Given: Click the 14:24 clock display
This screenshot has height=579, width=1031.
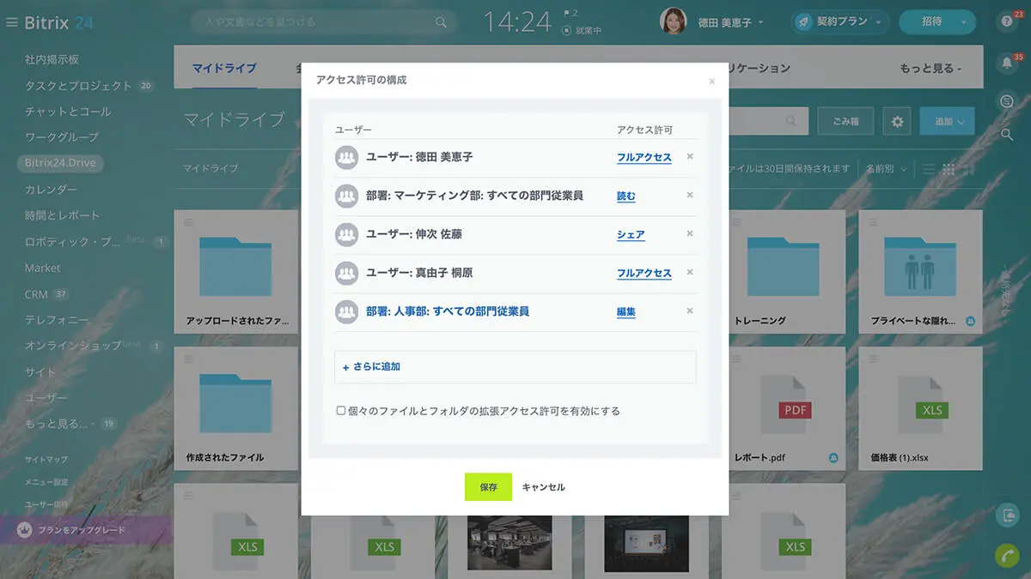Looking at the screenshot, I should [x=516, y=22].
